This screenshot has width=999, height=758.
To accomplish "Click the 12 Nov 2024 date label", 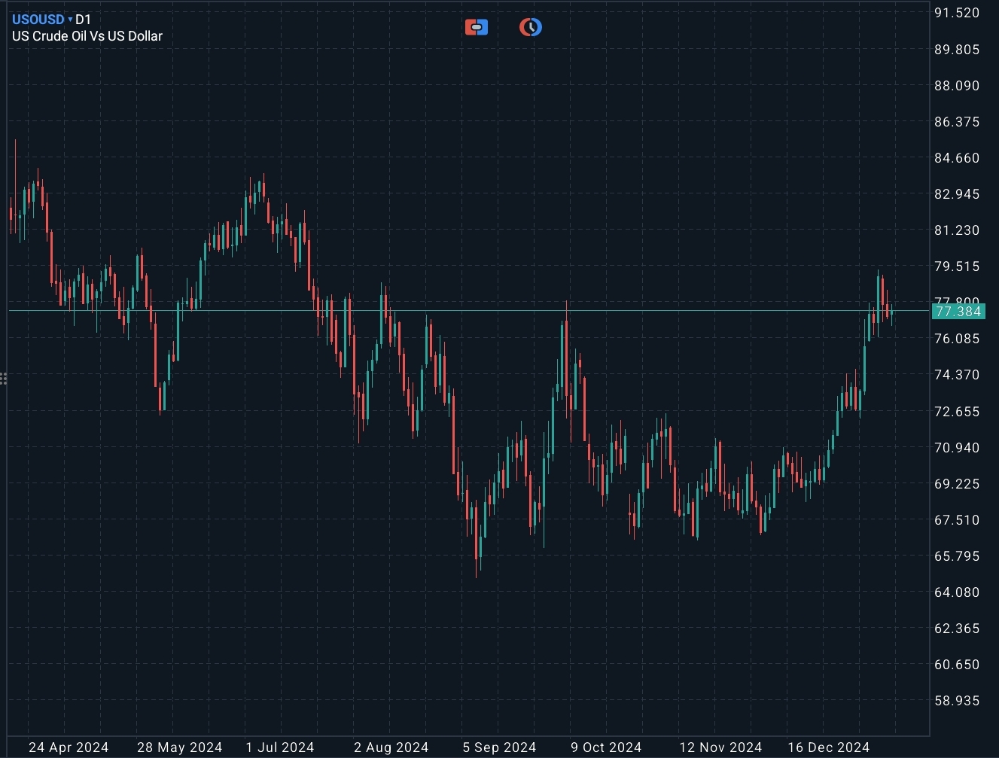I will [x=720, y=747].
